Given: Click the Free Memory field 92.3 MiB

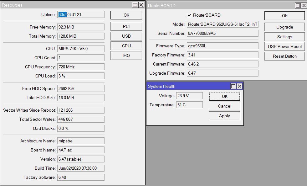Looking at the screenshot, I should pyautogui.click(x=81, y=27).
